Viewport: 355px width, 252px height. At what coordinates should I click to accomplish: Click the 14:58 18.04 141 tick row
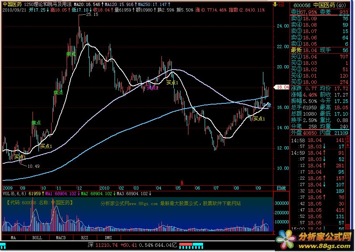[318, 140]
